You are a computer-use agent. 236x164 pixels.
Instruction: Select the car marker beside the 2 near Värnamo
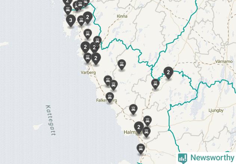155,84
